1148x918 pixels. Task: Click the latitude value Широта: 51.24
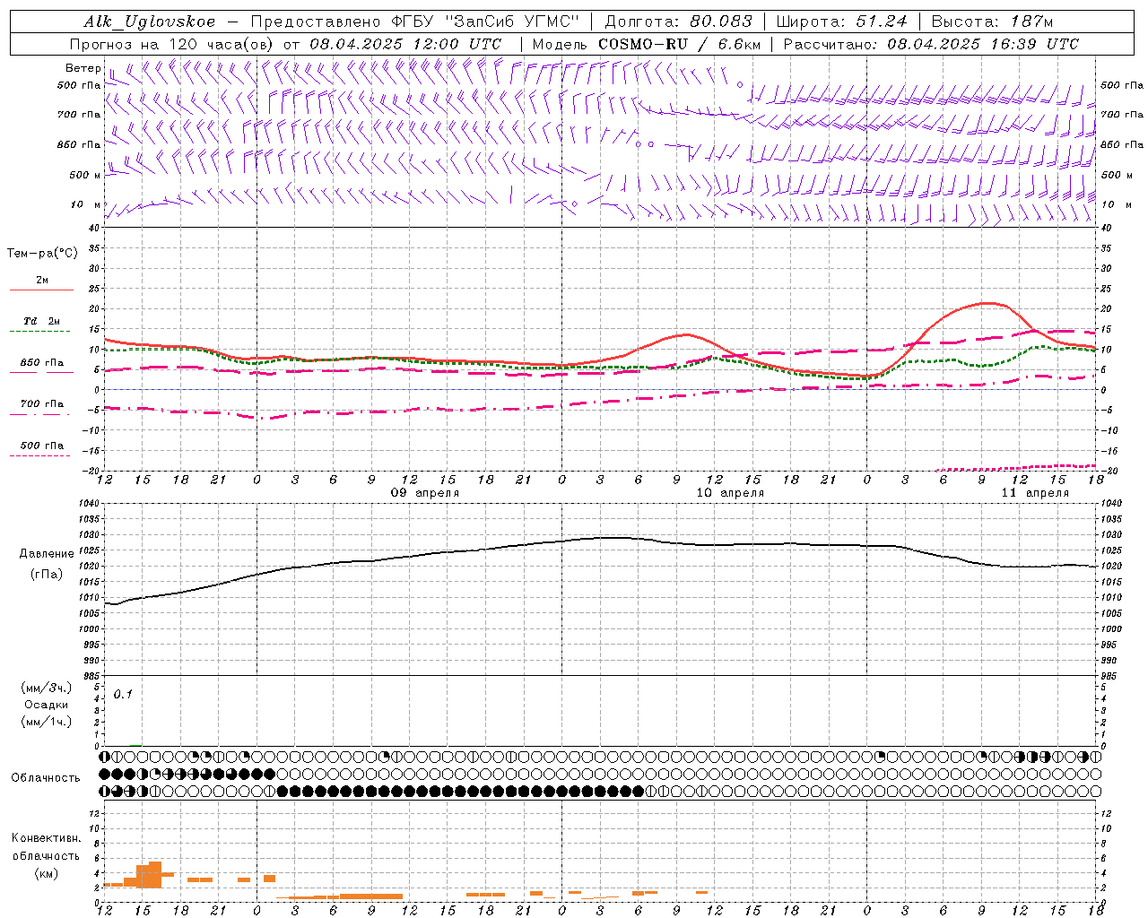pyautogui.click(x=841, y=22)
